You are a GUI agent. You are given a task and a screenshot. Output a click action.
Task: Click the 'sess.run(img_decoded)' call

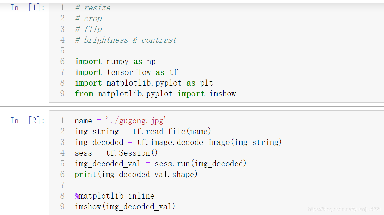point(200,164)
